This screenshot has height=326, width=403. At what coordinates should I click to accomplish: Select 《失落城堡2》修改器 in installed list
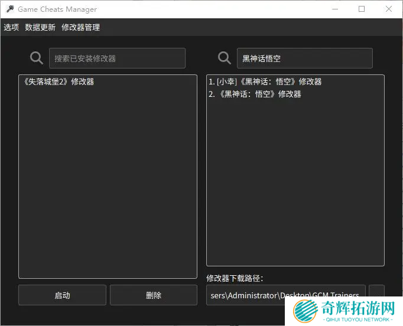58,81
